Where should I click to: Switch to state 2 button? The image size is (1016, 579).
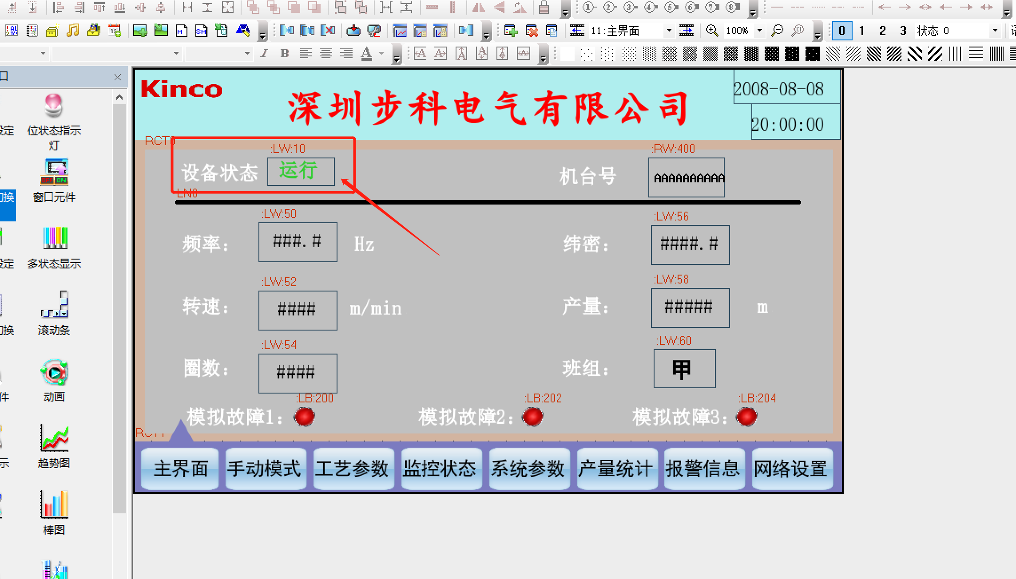(x=883, y=31)
